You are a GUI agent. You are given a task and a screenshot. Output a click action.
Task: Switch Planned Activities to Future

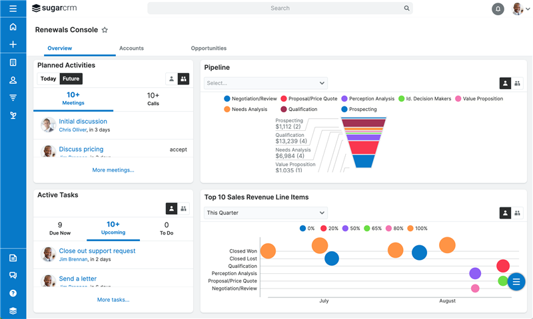tap(71, 78)
